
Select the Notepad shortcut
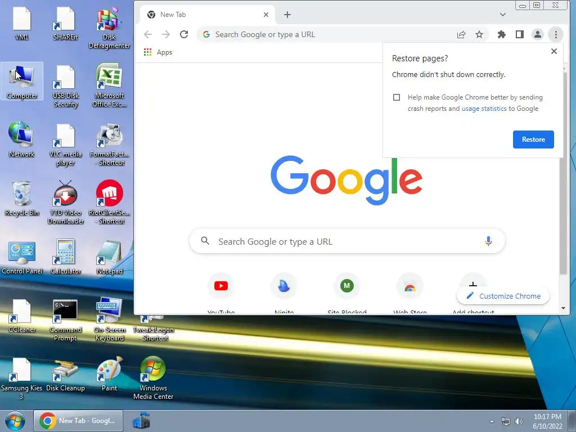click(x=109, y=257)
